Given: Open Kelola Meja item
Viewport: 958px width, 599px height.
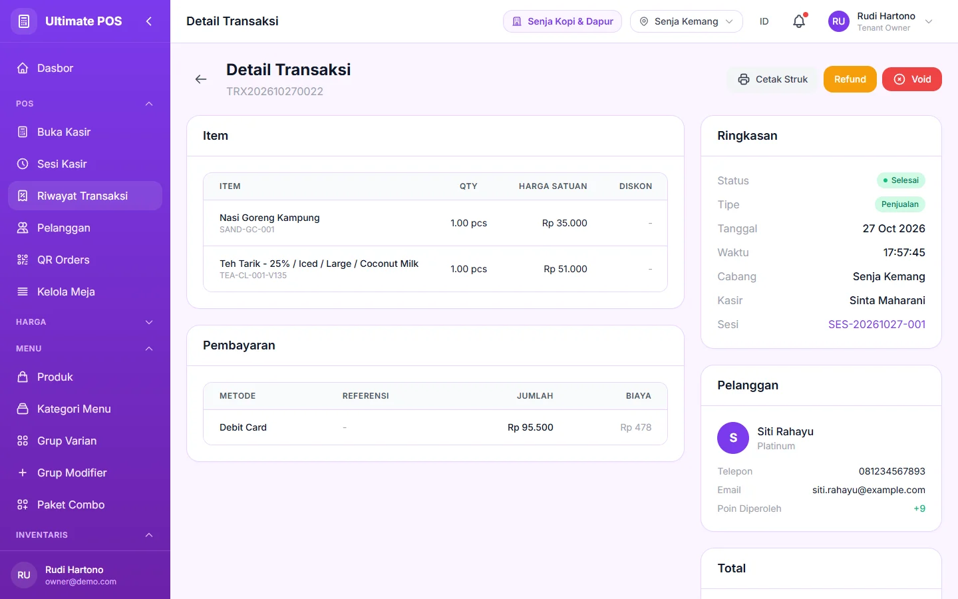Looking at the screenshot, I should (x=85, y=292).
